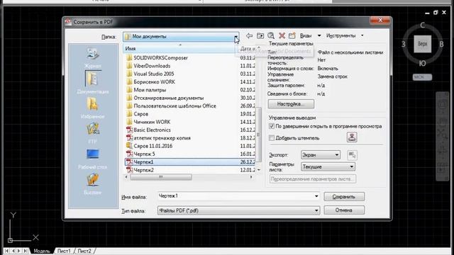Create a new folder icon
This screenshot has height=255, width=454.
click(x=292, y=35)
